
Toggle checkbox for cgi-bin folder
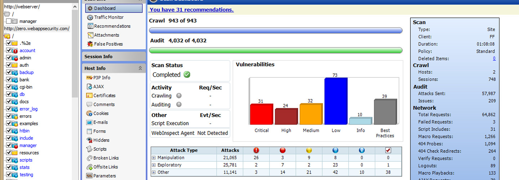9,87
